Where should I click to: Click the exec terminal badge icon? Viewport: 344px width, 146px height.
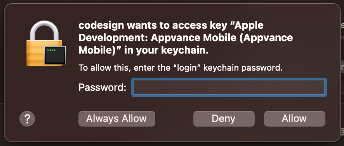pyautogui.click(x=55, y=55)
